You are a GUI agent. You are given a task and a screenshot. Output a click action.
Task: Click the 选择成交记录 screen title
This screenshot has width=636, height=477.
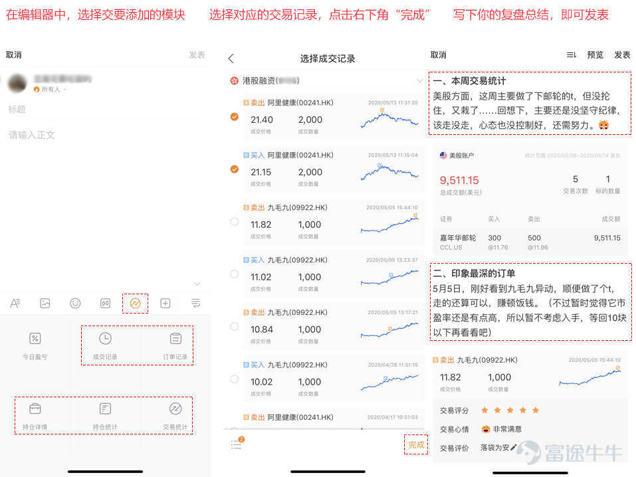(328, 59)
